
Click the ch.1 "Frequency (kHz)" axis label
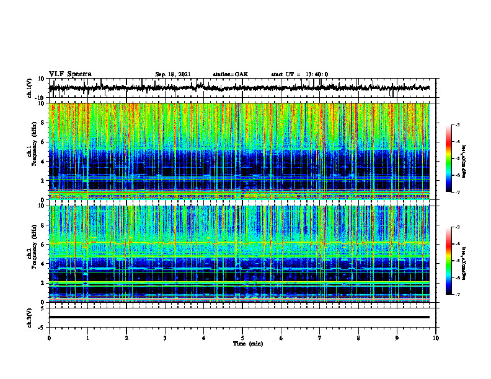[x=34, y=144]
